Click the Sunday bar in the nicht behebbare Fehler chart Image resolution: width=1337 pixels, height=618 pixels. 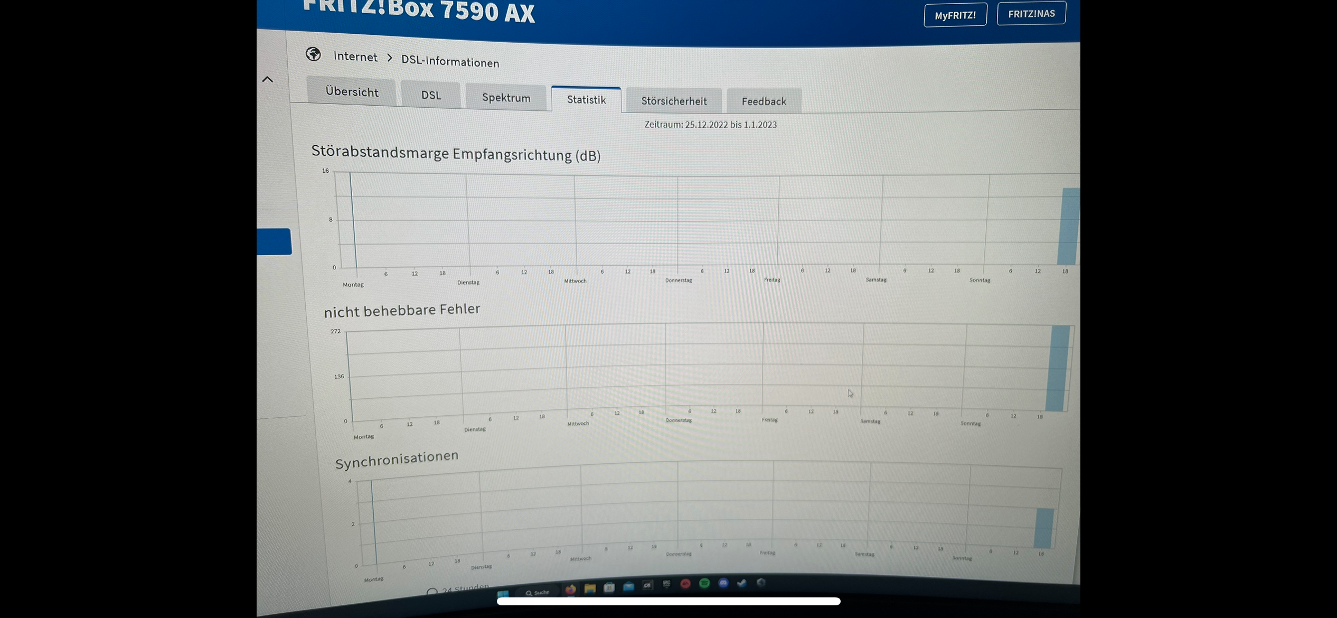(x=1058, y=368)
